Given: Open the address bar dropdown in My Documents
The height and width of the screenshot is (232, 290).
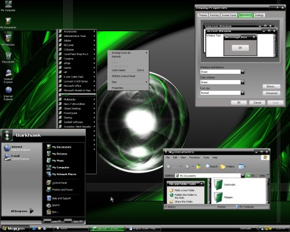Looking at the screenshot, I should click(x=242, y=176).
